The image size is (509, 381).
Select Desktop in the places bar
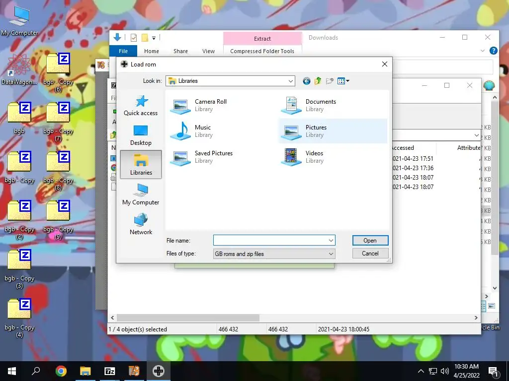coord(141,135)
